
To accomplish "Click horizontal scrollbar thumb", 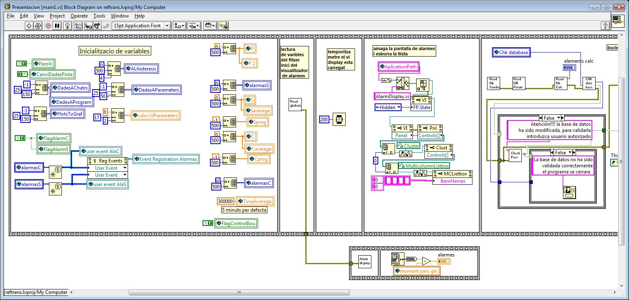I will coord(240,292).
